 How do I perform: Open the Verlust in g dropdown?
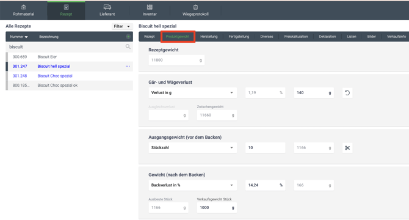pos(192,93)
